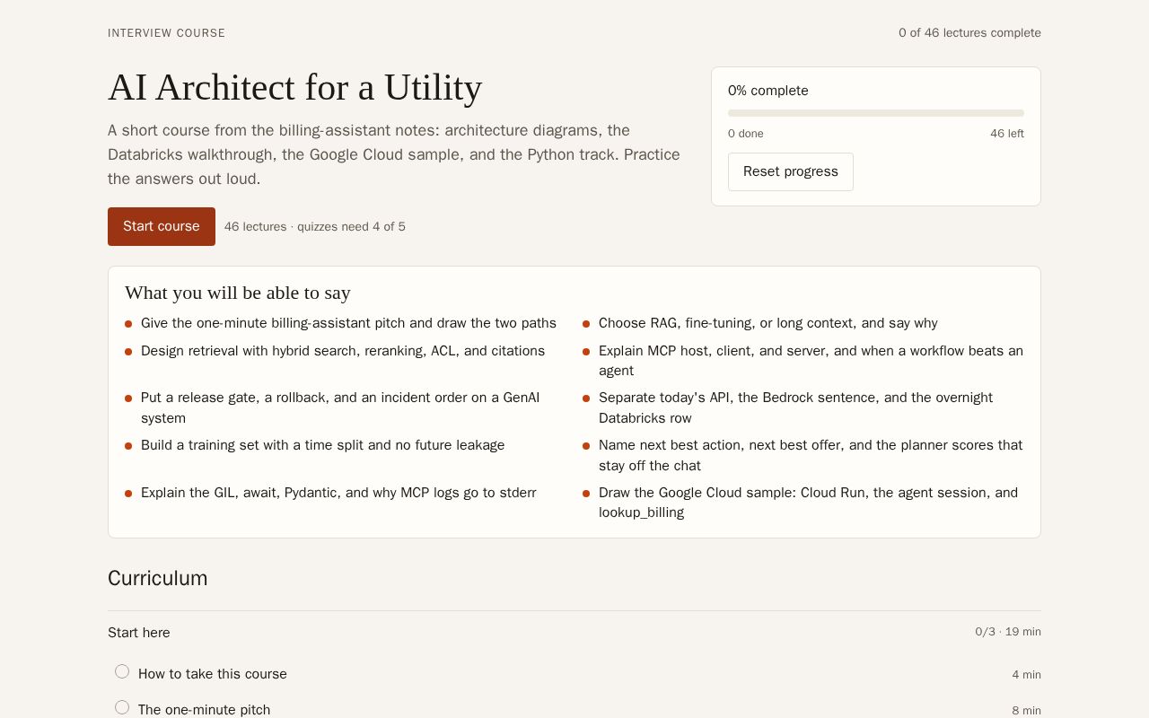Screen dimensions: 1149x718
Task: Click the course completion progress bar
Action: pos(876,113)
